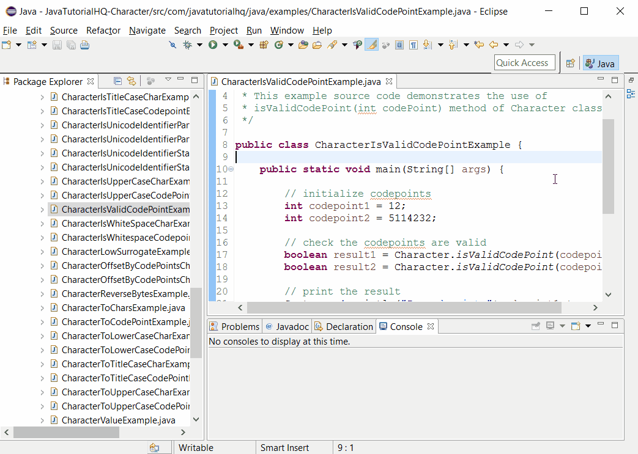Click the Skip All Breakpoints icon
Screen dimensions: 638x454
pos(172,45)
